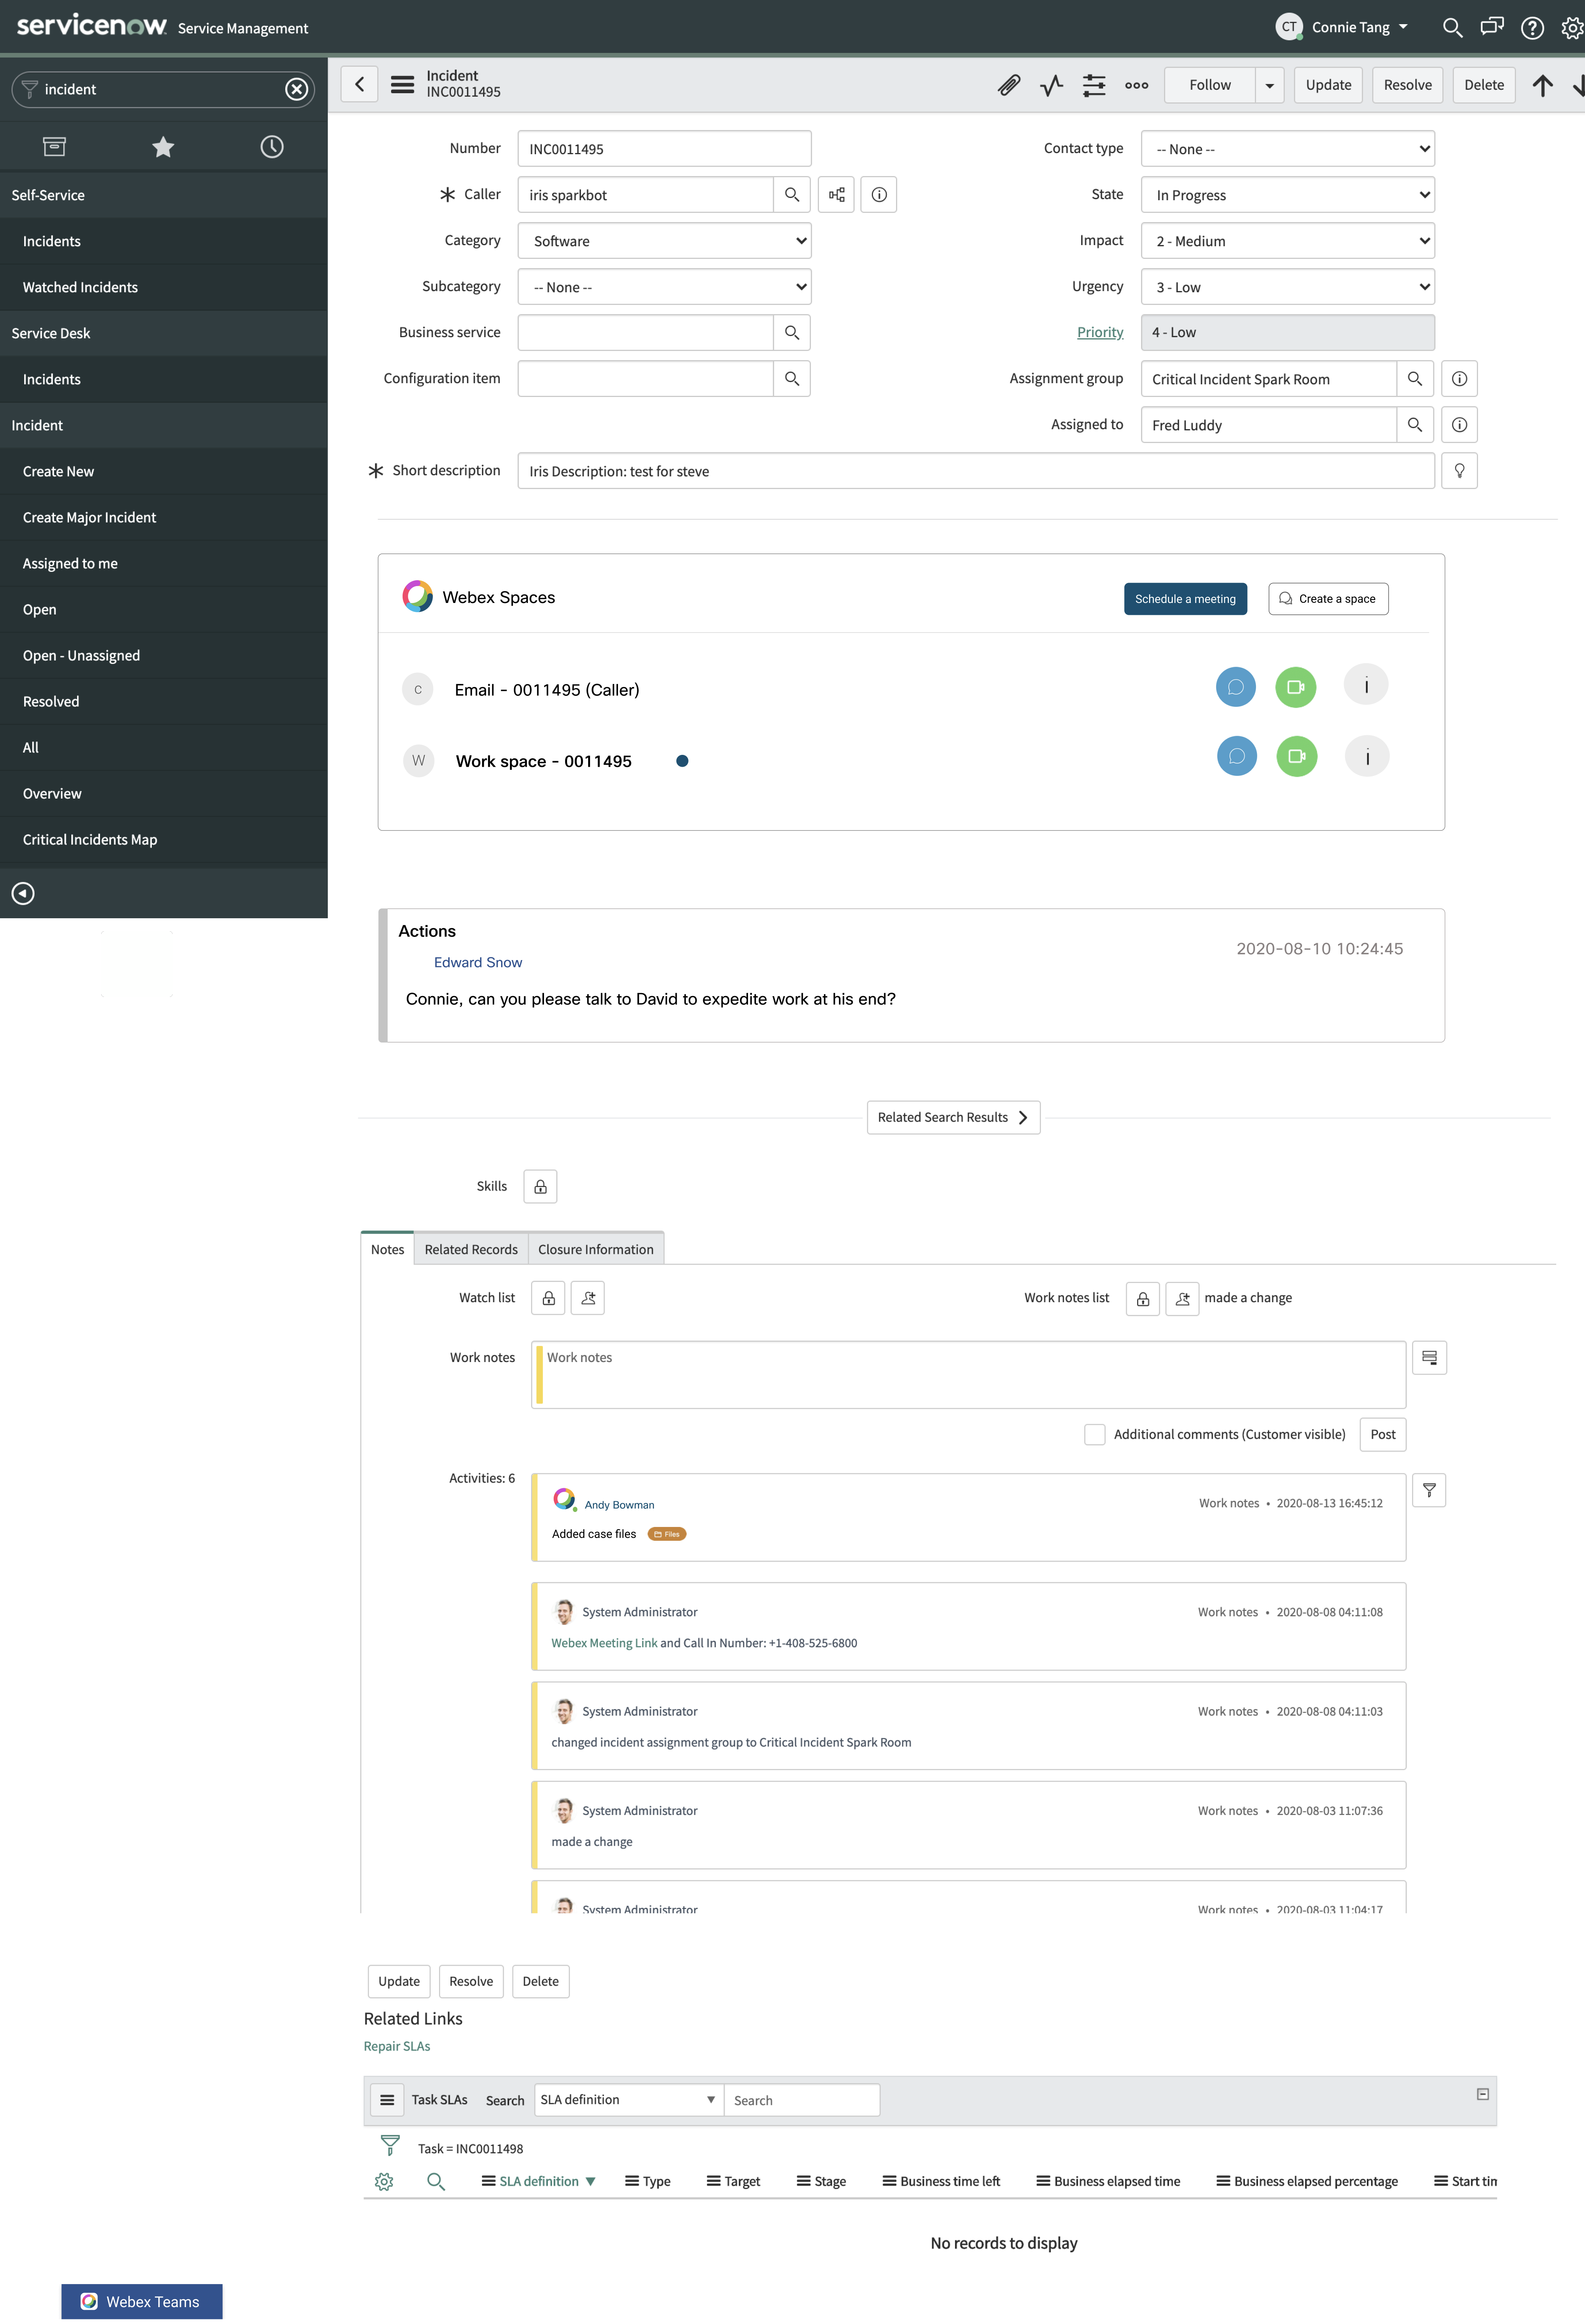The image size is (1585, 2324).
Task: Add me to Watch list
Action: [589, 1298]
